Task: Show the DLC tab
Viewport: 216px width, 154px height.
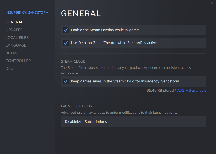Action: 9,69
